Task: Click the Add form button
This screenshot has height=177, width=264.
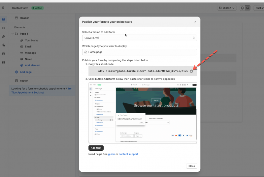Action: click(x=96, y=148)
